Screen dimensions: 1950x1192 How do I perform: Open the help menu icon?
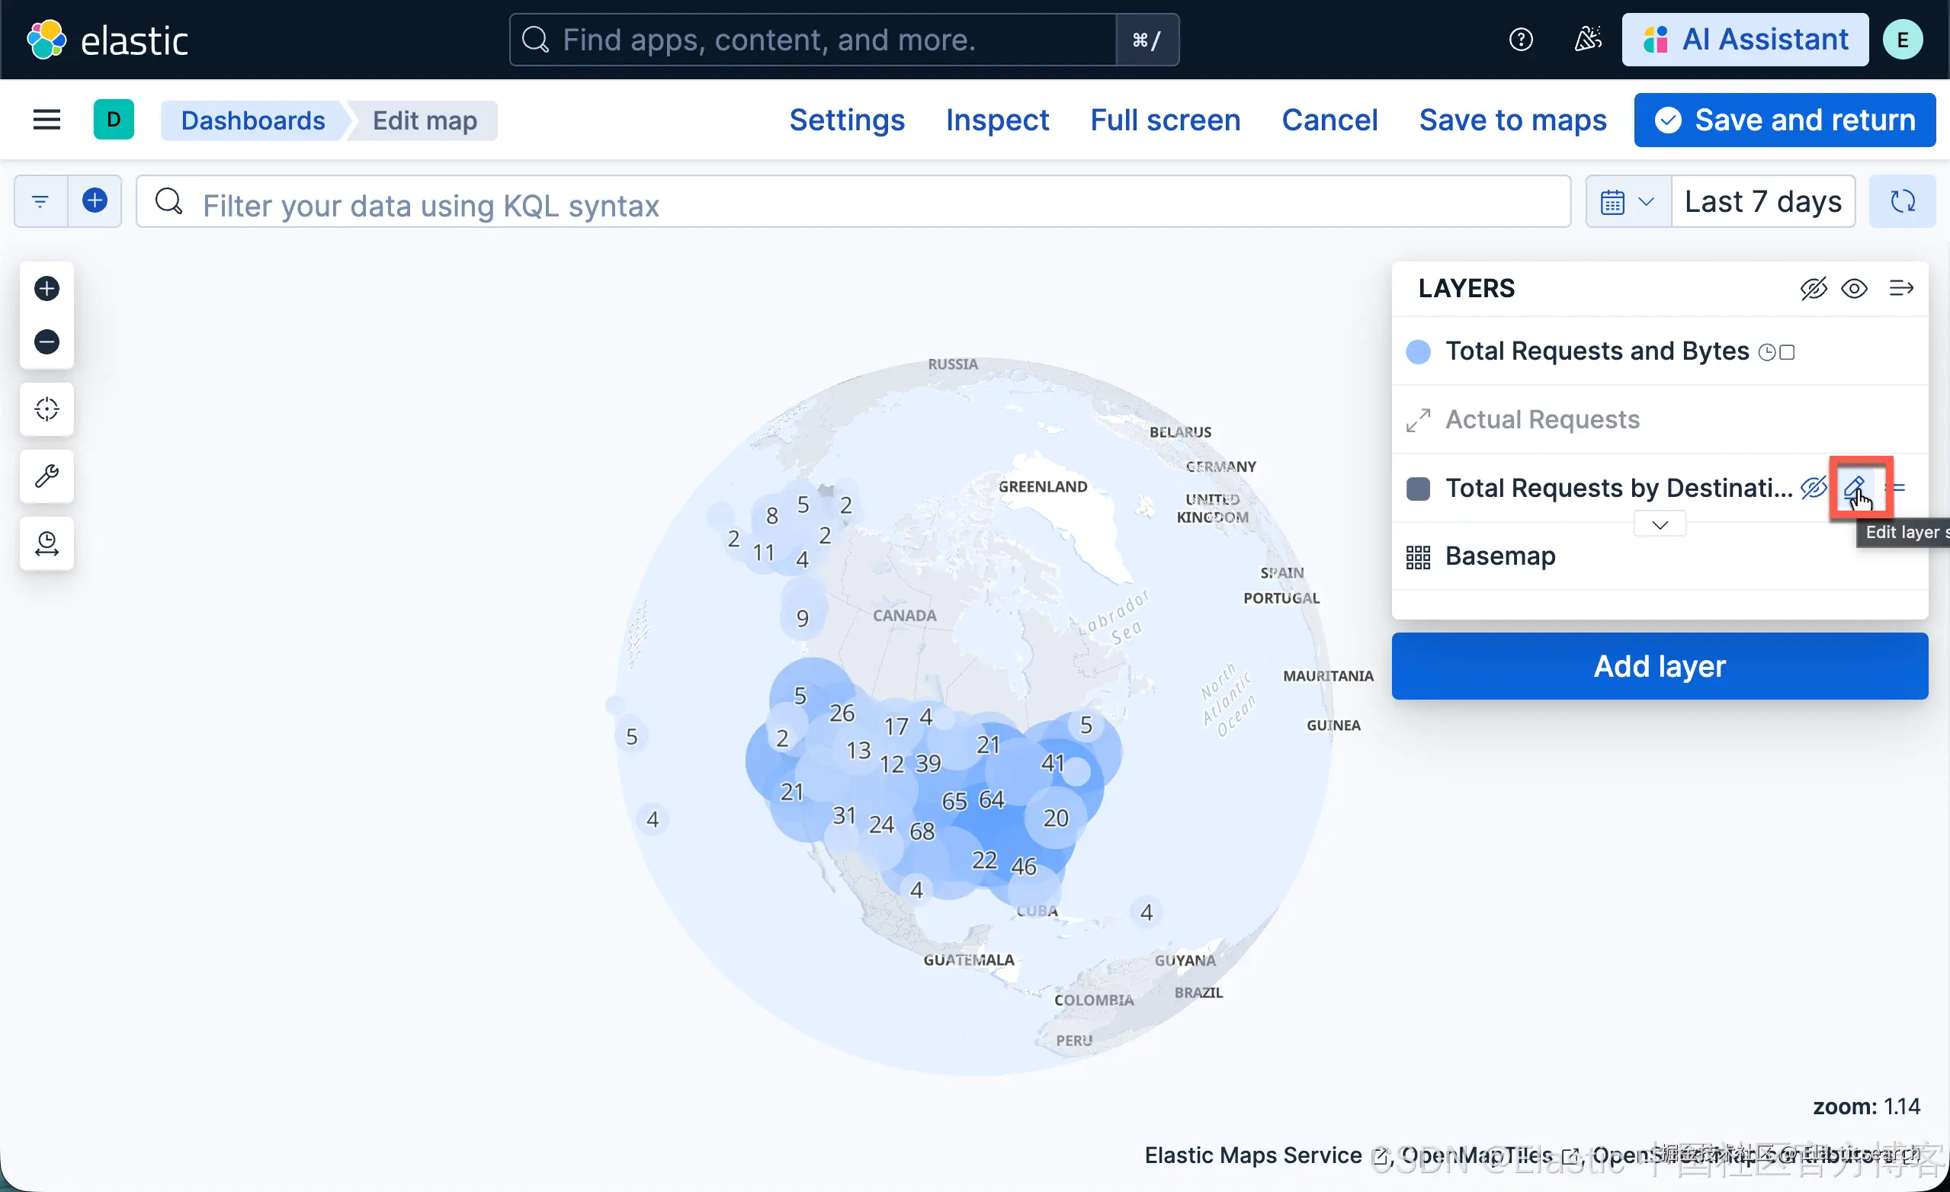[x=1520, y=40]
